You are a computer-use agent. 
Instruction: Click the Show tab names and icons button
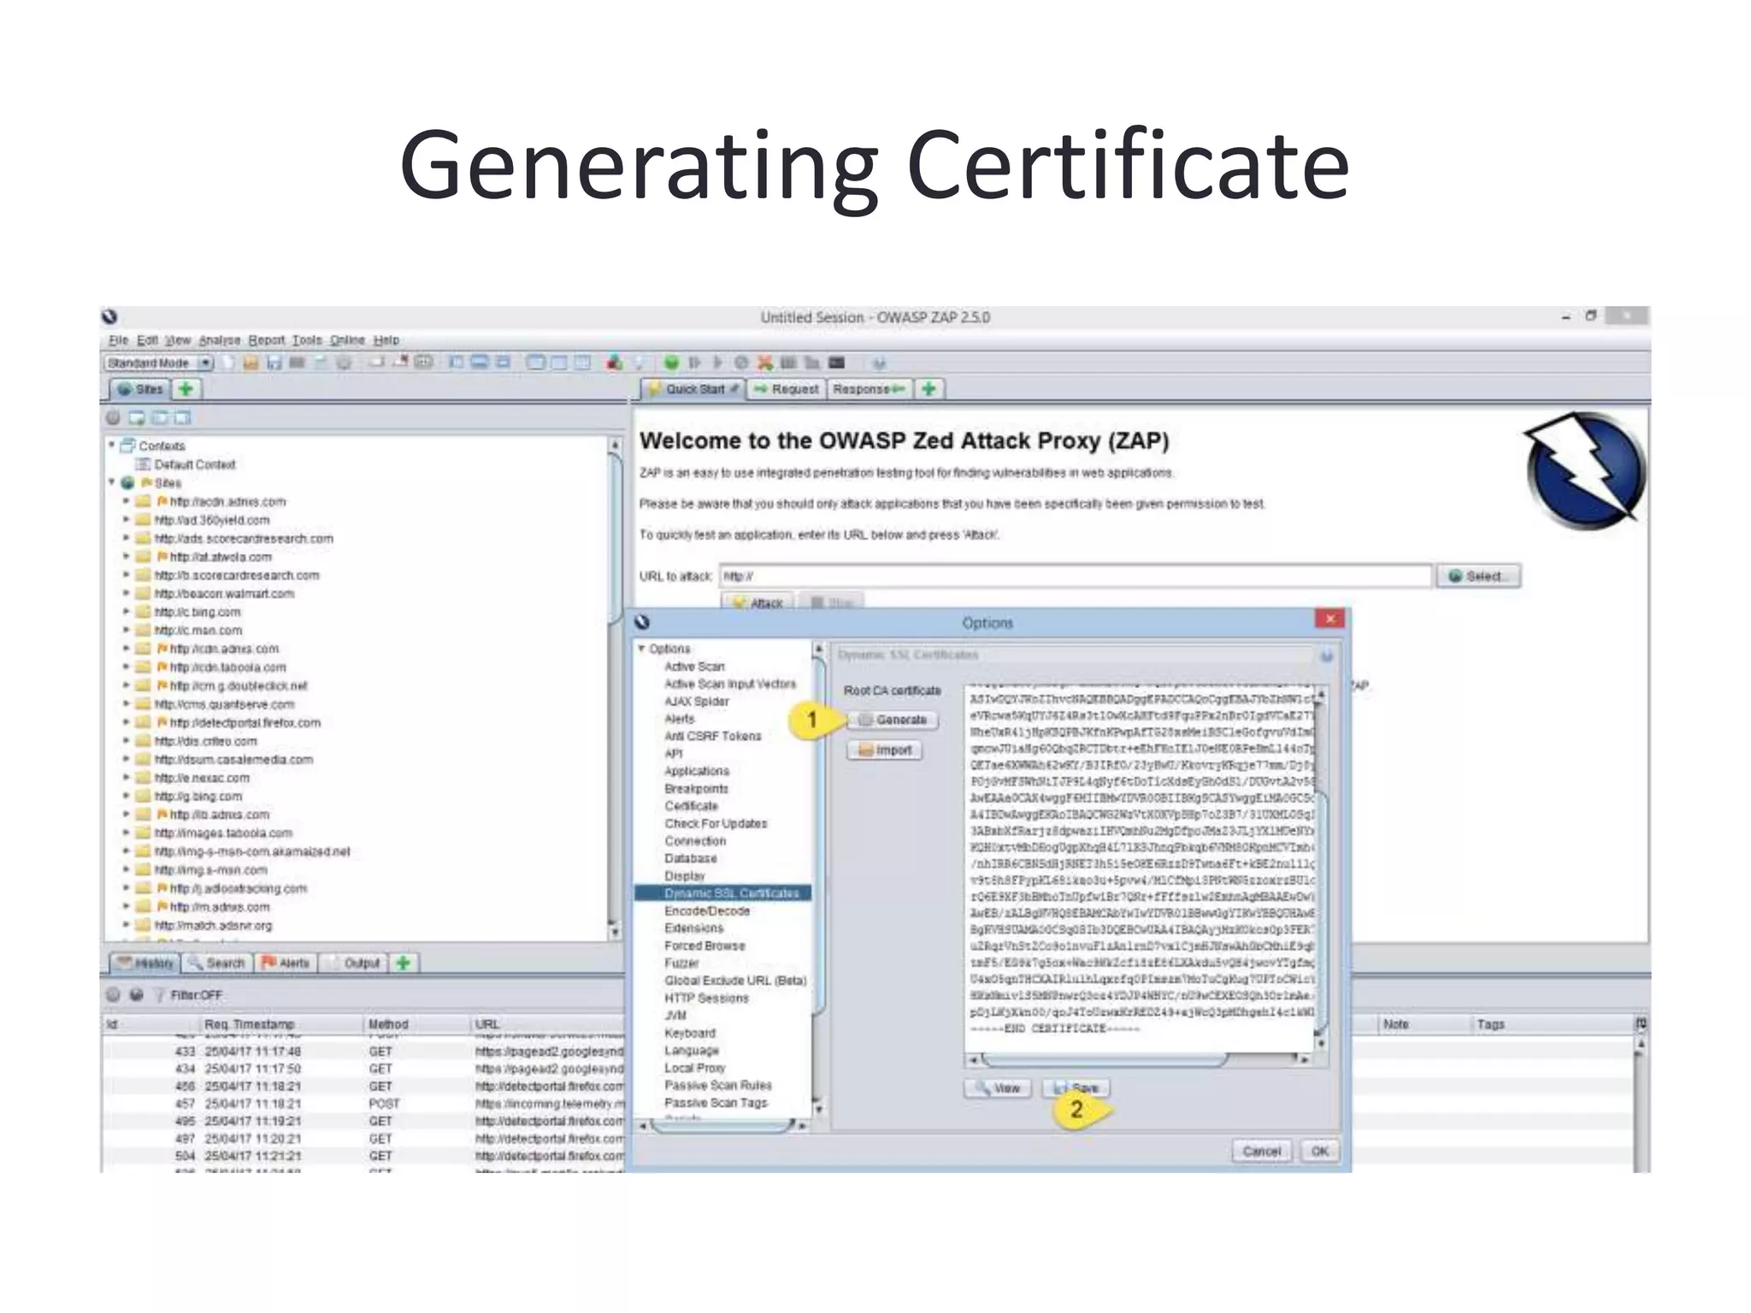423,362
